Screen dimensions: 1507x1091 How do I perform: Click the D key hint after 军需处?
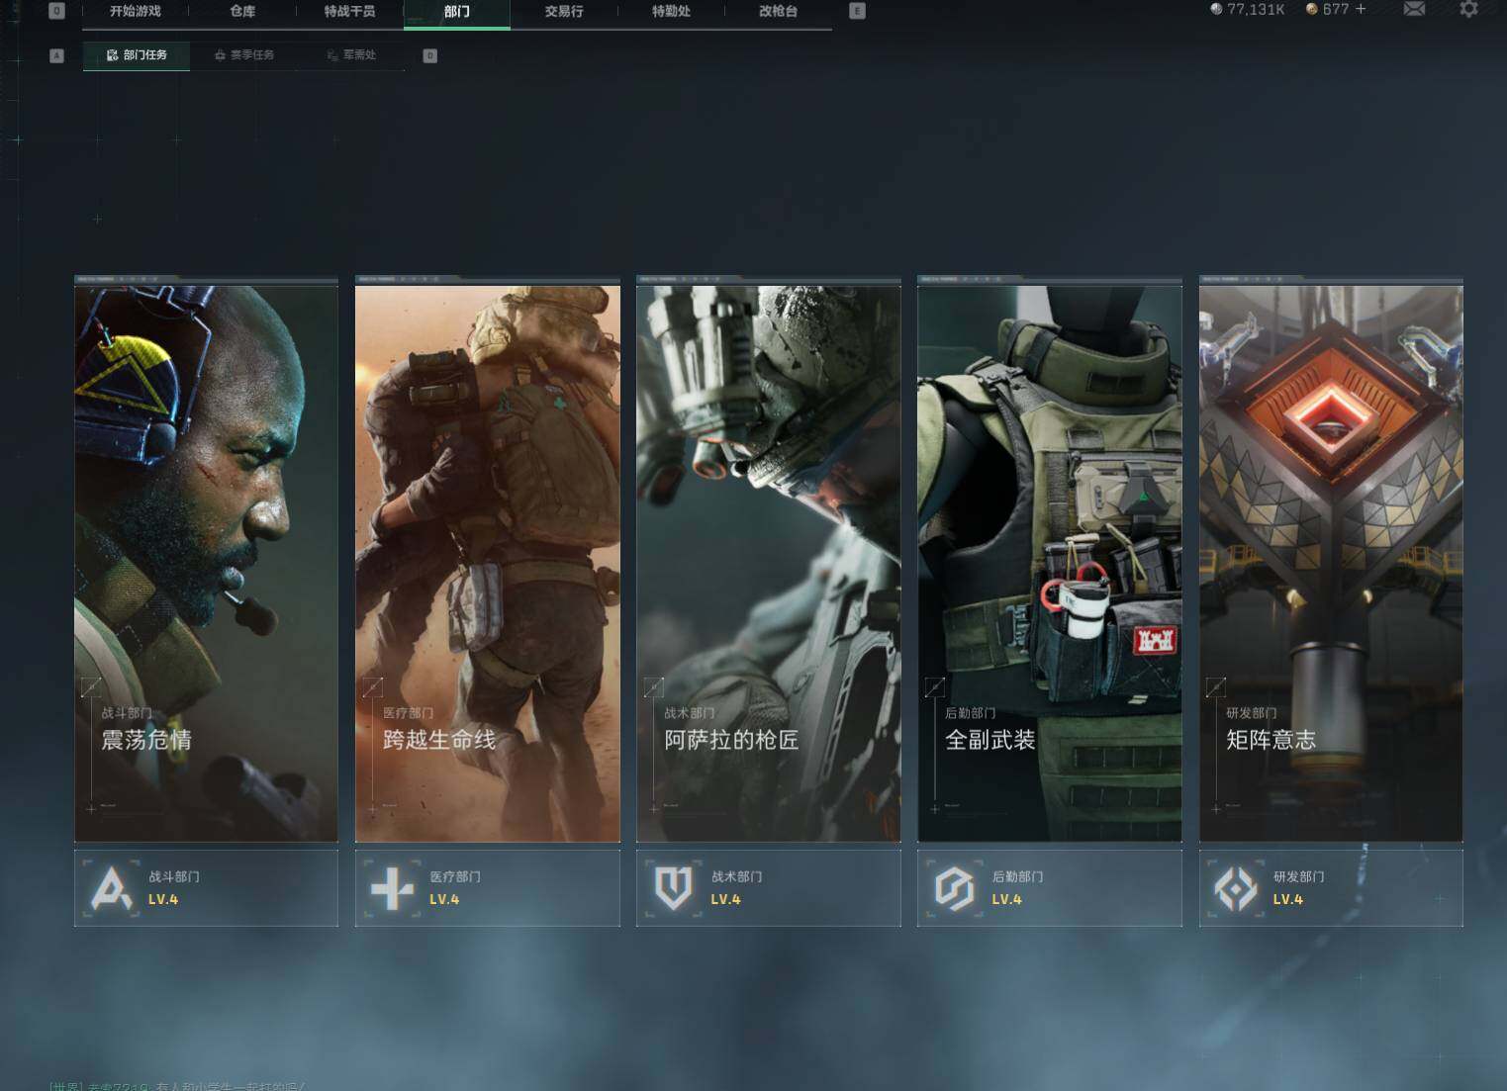(429, 55)
